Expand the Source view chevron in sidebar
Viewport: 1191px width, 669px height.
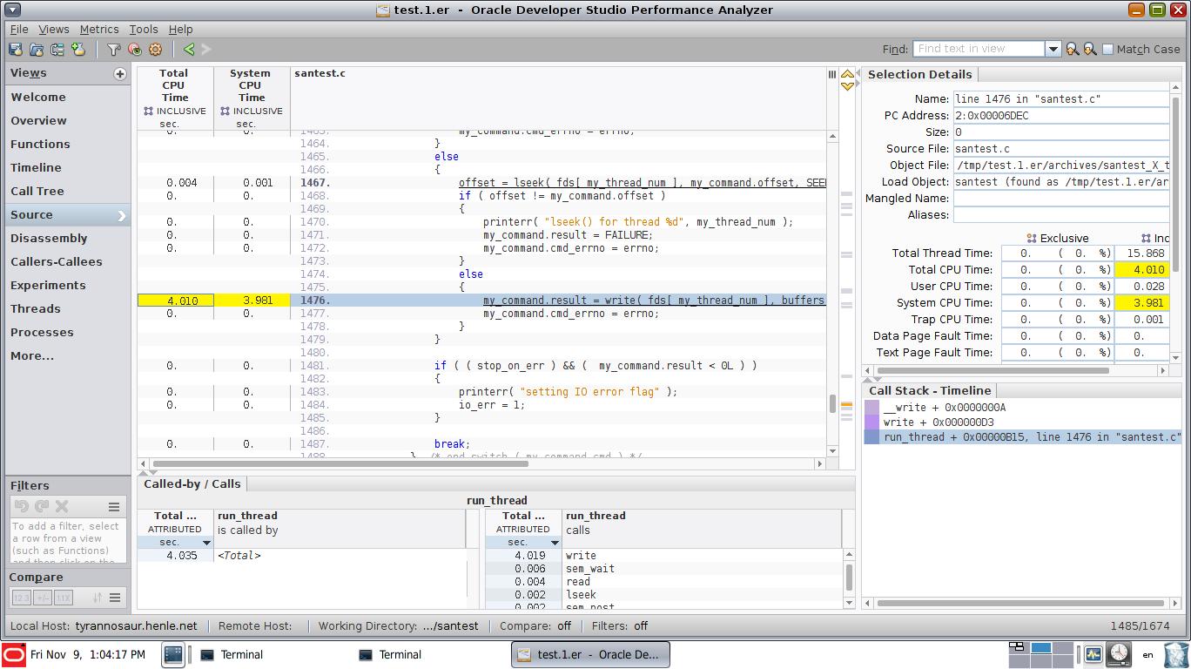[x=122, y=215]
